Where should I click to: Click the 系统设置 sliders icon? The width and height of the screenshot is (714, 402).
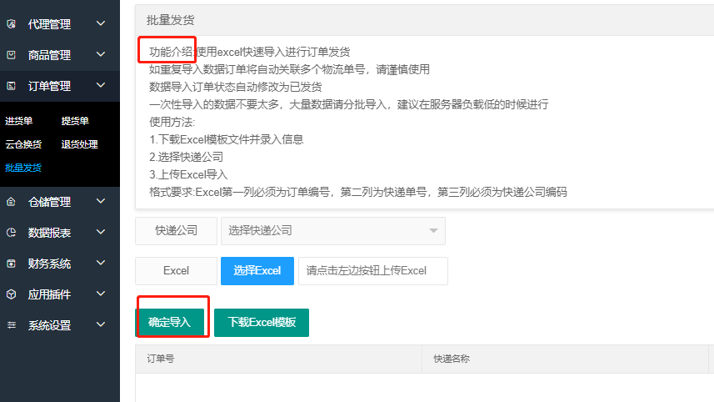pos(11,325)
